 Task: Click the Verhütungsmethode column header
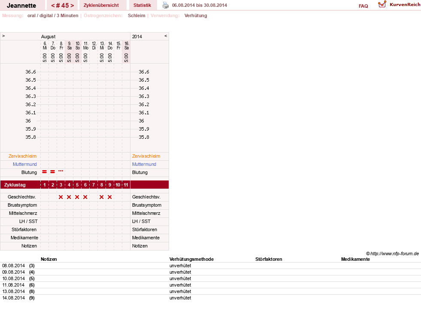pos(191,259)
